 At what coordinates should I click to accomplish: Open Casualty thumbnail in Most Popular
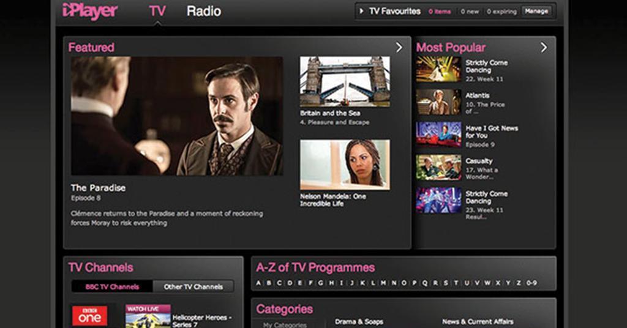click(438, 168)
